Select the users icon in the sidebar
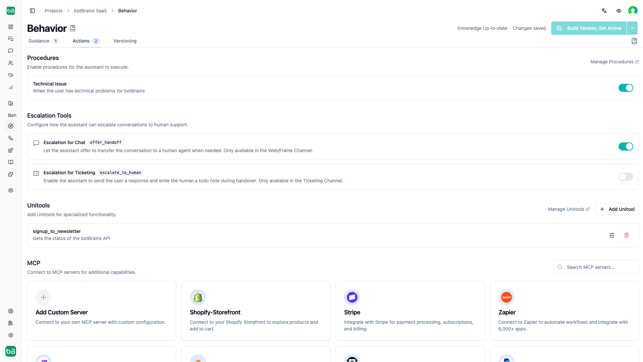The width and height of the screenshot is (643, 362). (x=11, y=63)
